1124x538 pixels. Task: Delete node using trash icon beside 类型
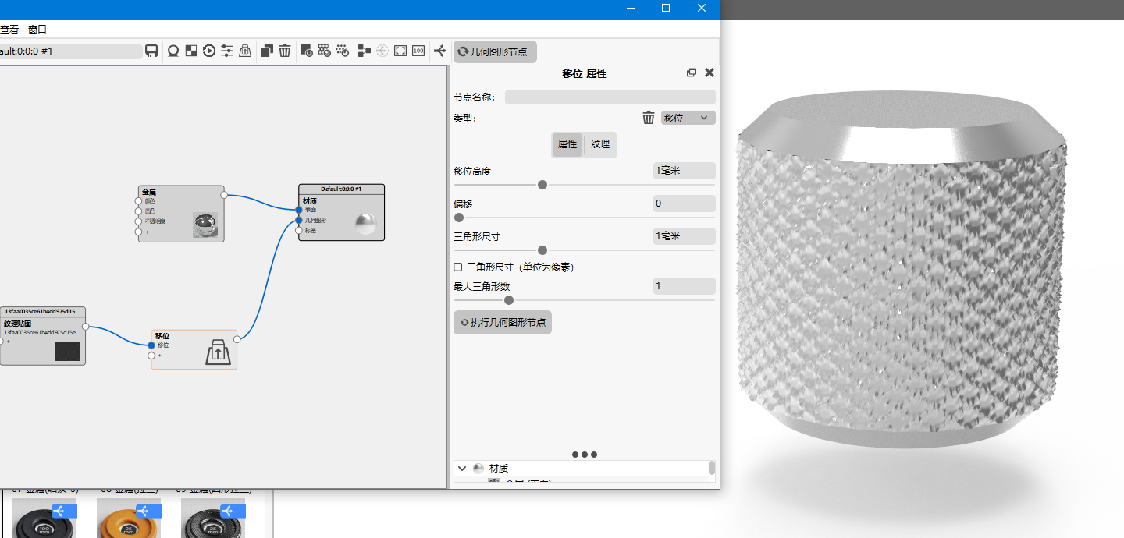649,118
